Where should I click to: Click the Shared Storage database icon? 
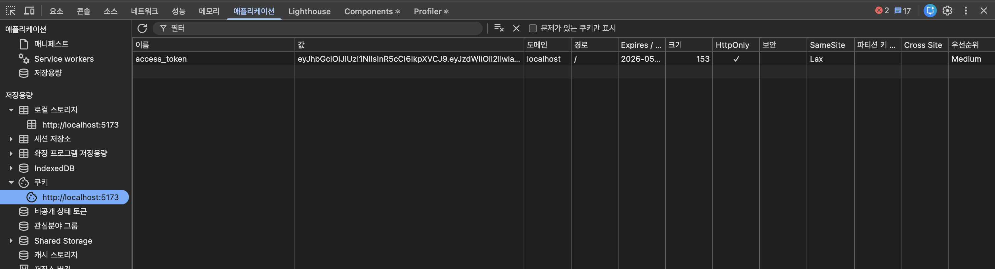point(23,241)
